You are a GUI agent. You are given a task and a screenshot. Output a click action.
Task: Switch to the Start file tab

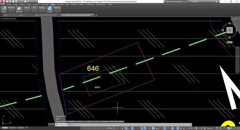coord(6,15)
